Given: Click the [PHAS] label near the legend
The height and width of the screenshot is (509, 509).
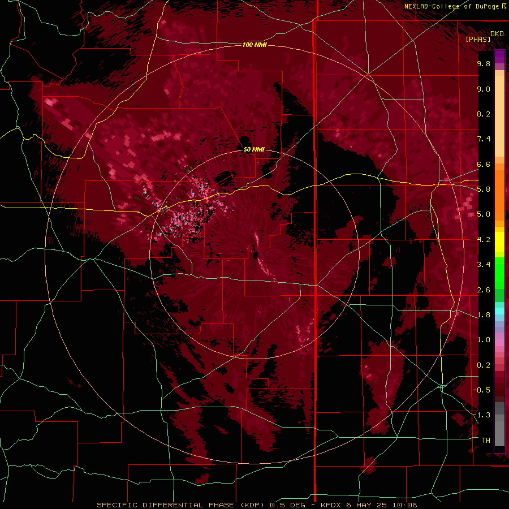Looking at the screenshot, I should [478, 39].
